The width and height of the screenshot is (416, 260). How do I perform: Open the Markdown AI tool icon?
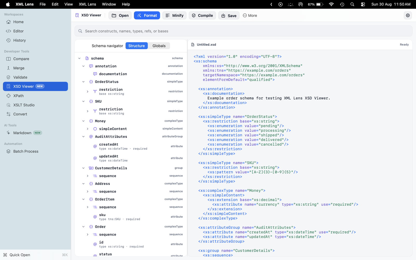tap(9, 133)
